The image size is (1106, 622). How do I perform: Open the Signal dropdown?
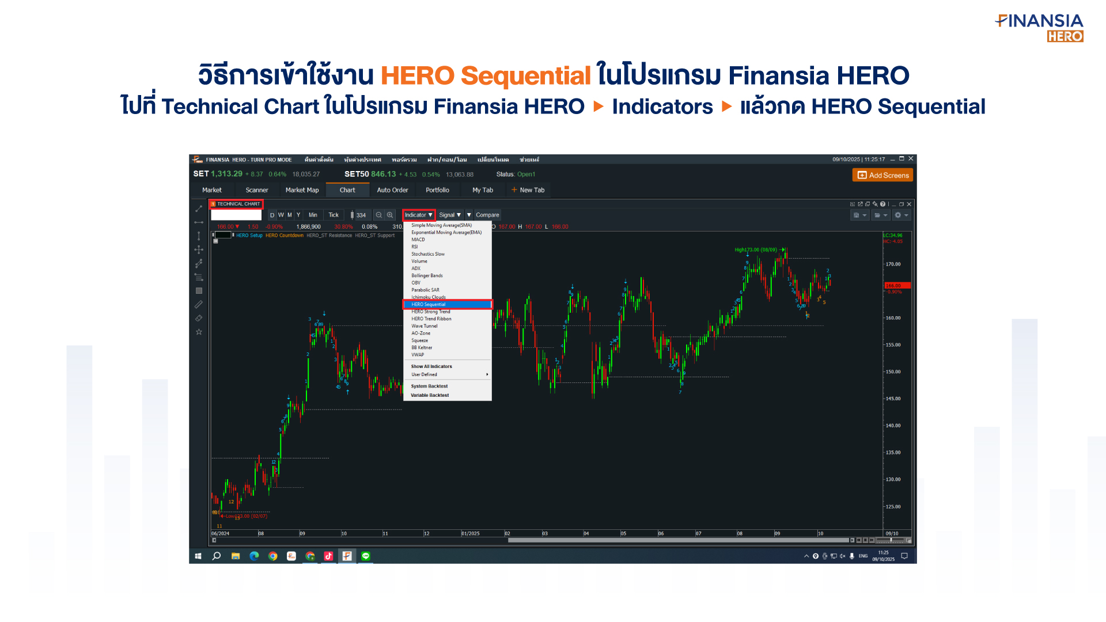(449, 215)
